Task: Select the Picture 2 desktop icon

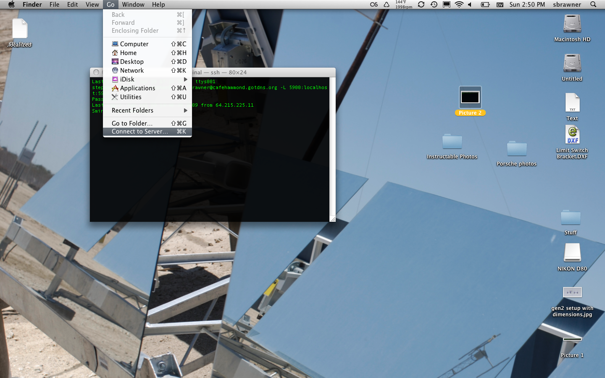Action: (470, 97)
